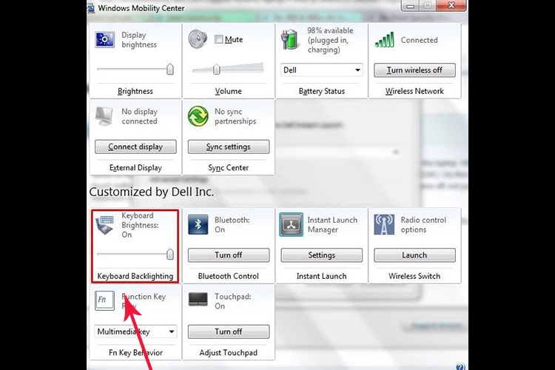Click the Bluetooth Control label
The height and width of the screenshot is (370, 555).
(x=229, y=276)
